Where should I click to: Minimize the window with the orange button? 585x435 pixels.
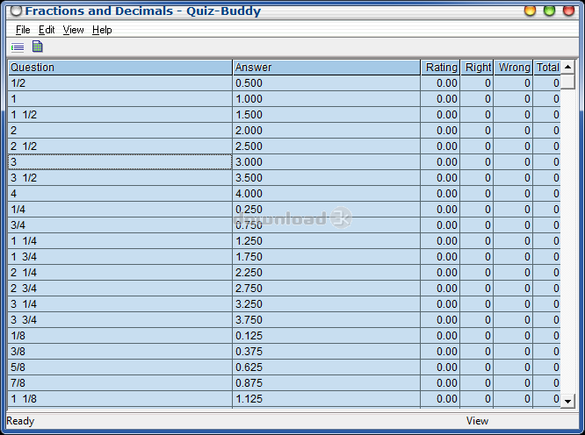coord(530,11)
